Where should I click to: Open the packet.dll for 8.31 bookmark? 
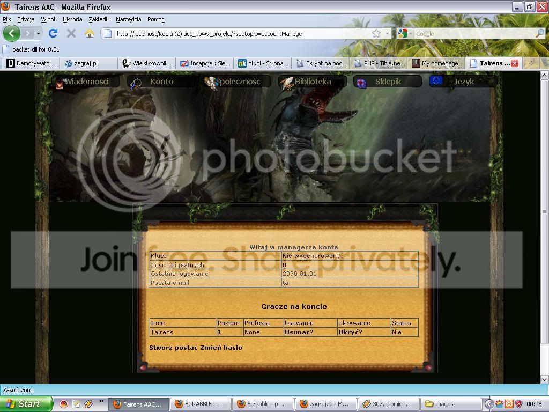31,49
